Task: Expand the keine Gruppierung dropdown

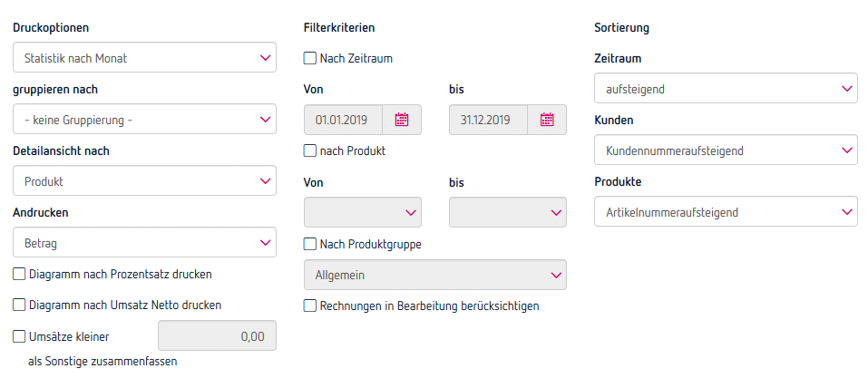Action: tap(144, 120)
